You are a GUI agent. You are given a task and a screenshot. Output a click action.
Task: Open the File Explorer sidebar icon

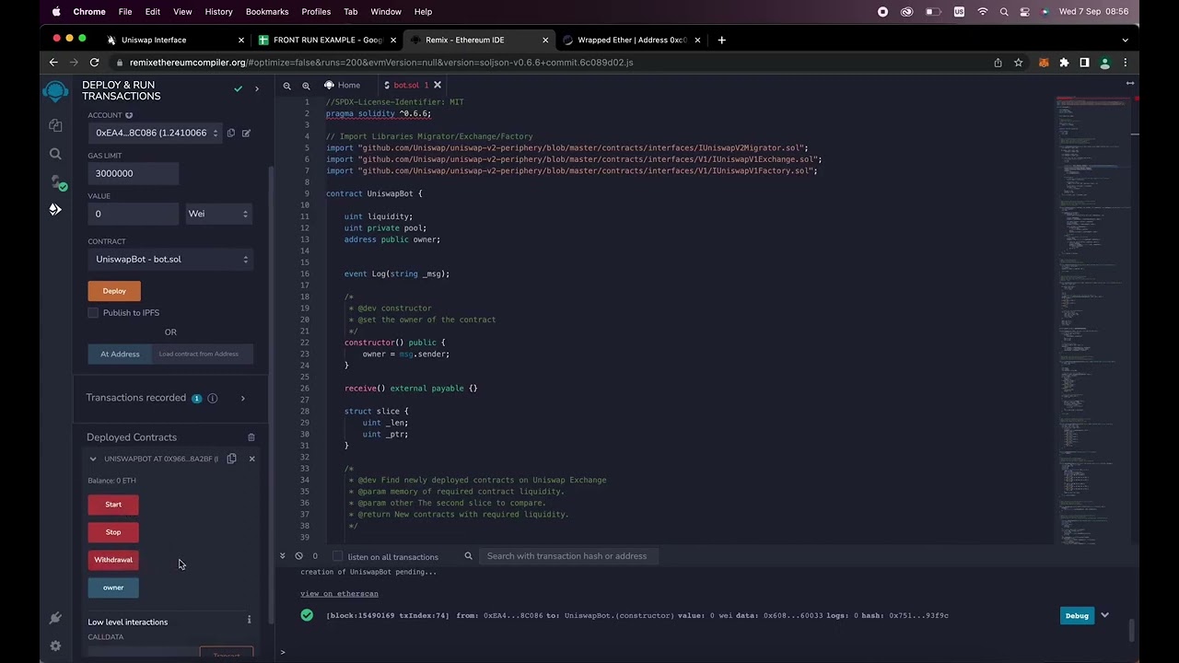coord(55,125)
